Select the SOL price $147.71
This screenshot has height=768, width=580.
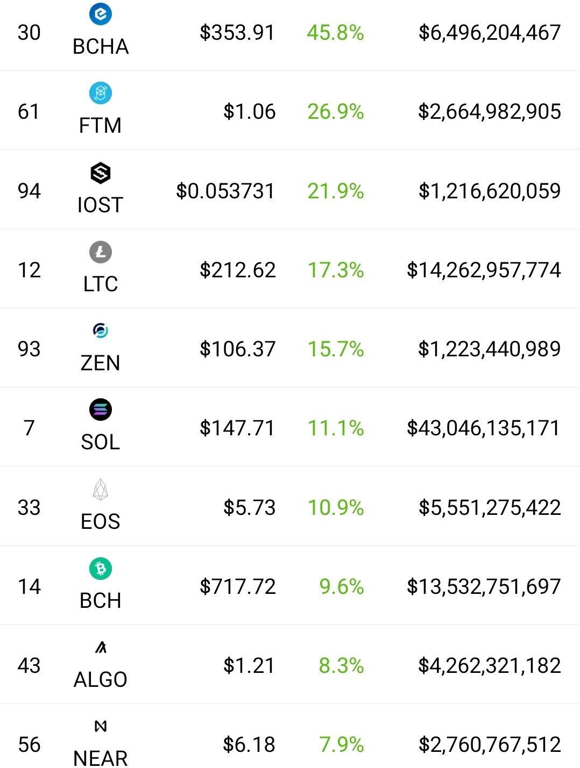[x=237, y=428]
